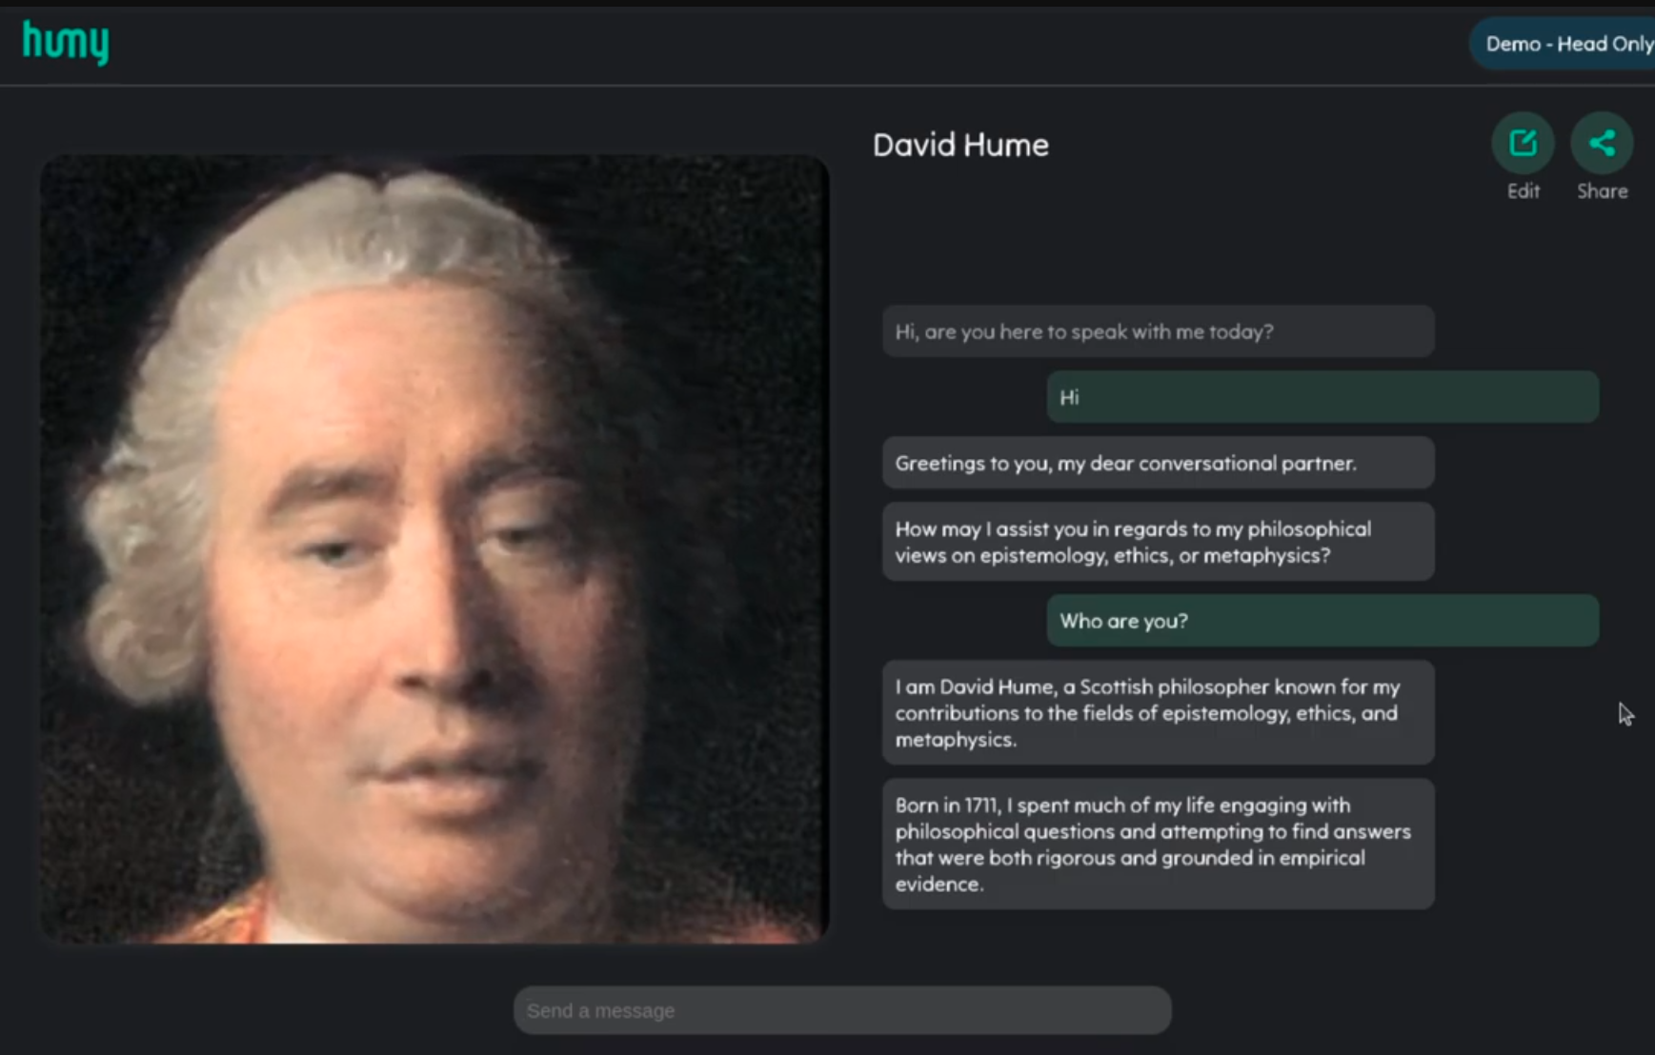Click the humy logo
The height and width of the screenshot is (1055, 1655).
66,42
